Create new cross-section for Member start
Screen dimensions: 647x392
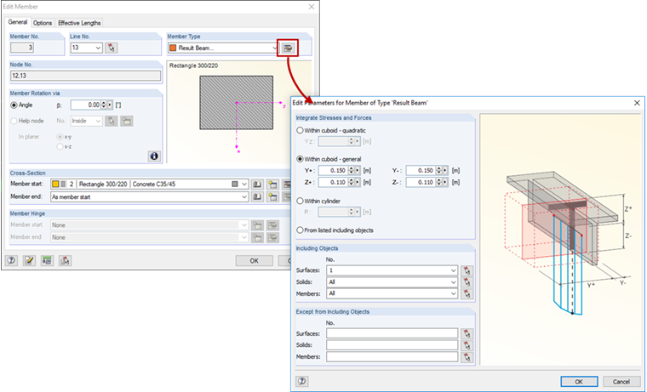click(x=272, y=185)
